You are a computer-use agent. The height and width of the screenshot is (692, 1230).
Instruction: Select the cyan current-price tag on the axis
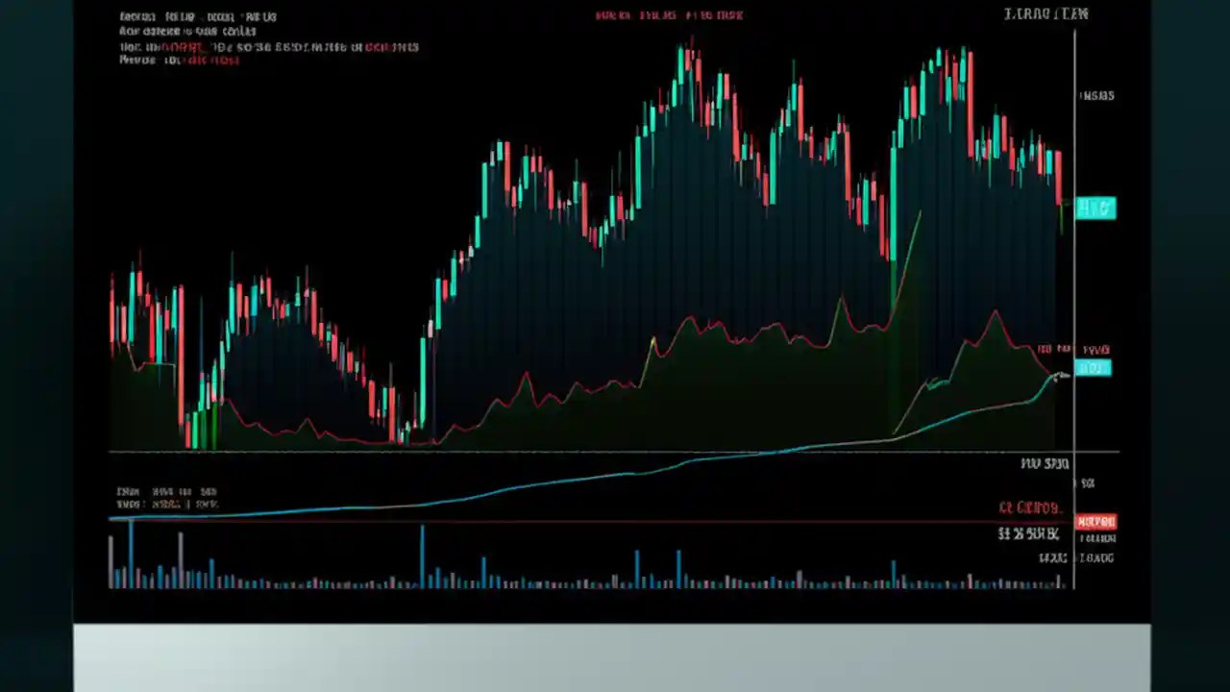coord(1095,209)
